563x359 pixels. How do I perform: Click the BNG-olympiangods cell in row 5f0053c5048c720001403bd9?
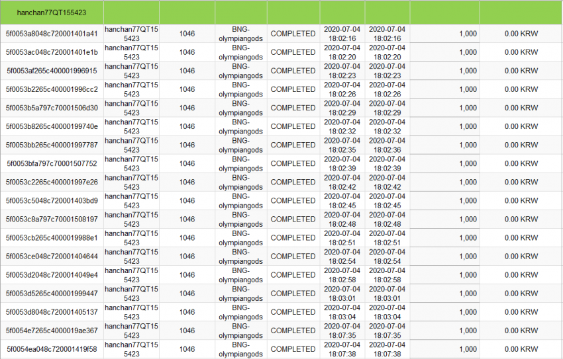click(x=240, y=201)
